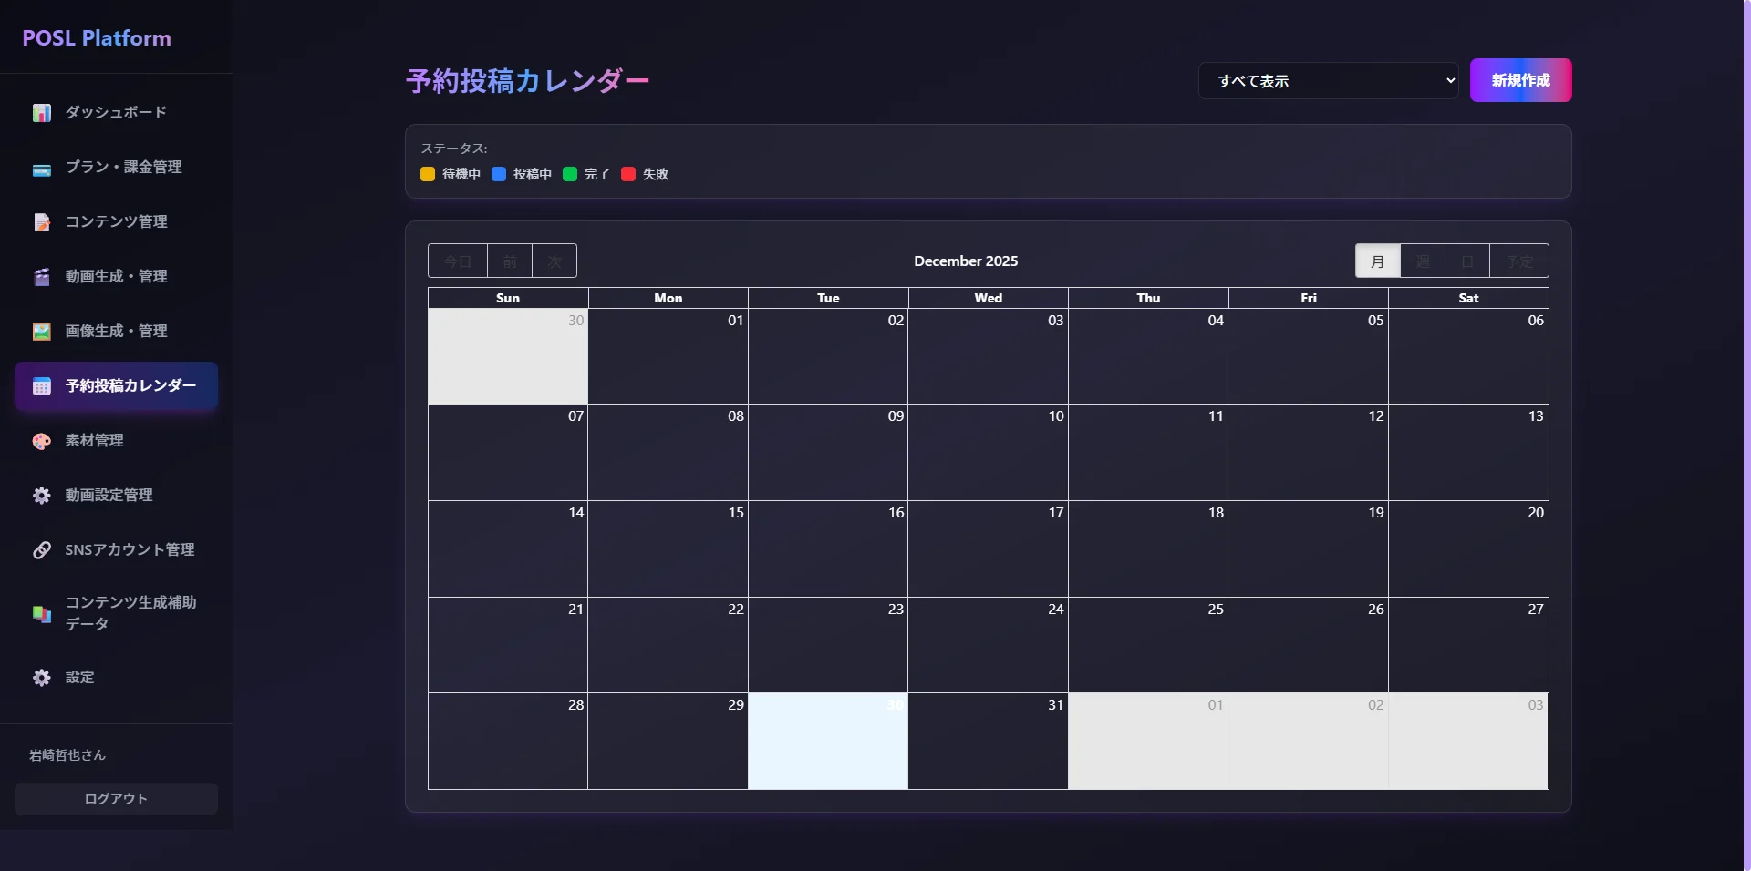This screenshot has height=871, width=1751.
Task: Click gear icon beside 設定
Action: 42,678
